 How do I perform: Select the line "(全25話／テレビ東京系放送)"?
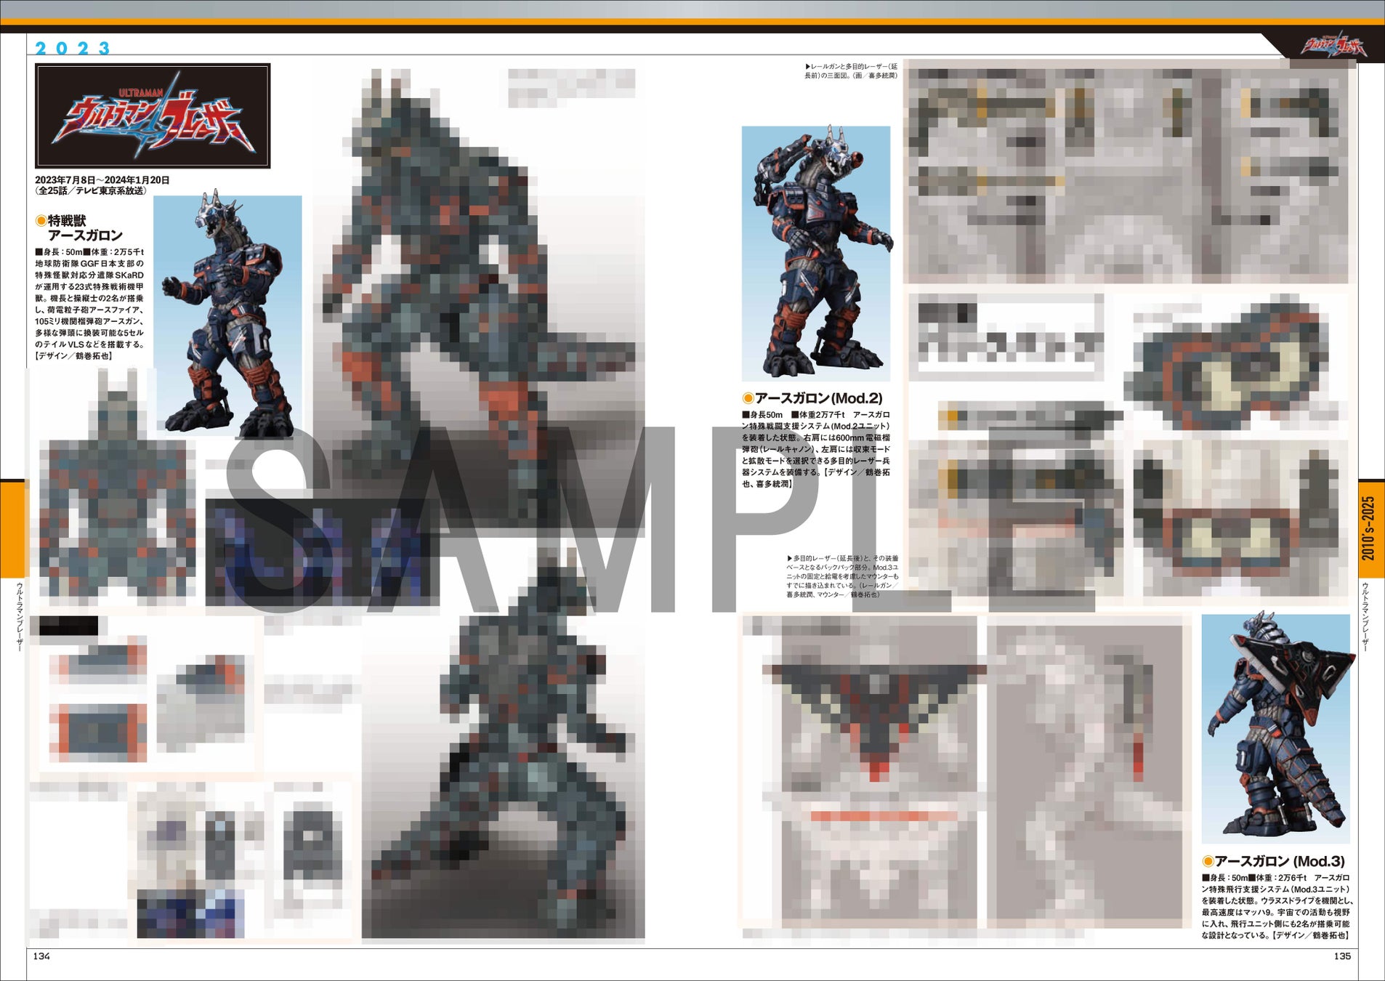[91, 191]
